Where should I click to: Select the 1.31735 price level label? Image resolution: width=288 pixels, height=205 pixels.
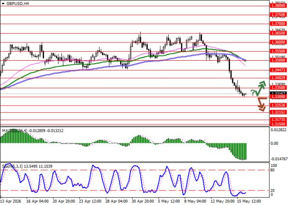coord(278,120)
